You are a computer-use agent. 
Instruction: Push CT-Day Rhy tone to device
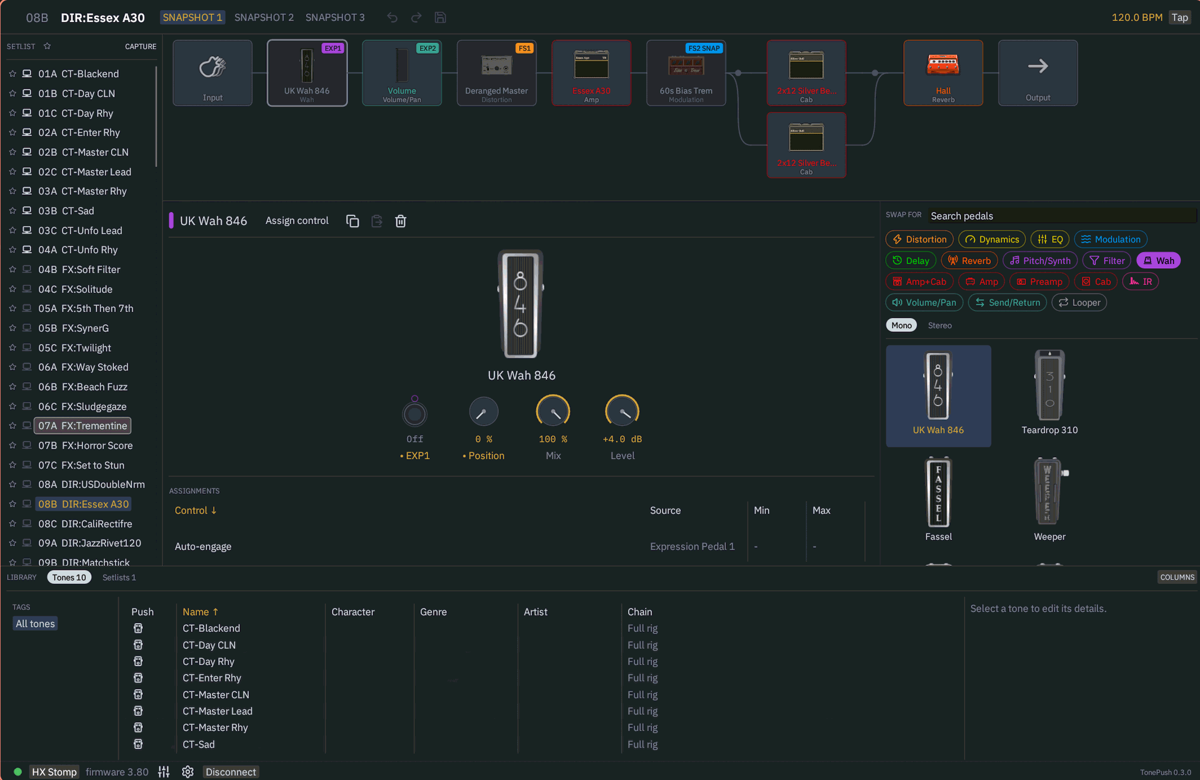[x=138, y=661]
